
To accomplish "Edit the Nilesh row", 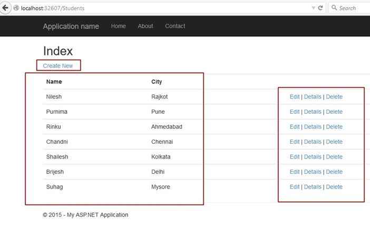I will (295, 97).
